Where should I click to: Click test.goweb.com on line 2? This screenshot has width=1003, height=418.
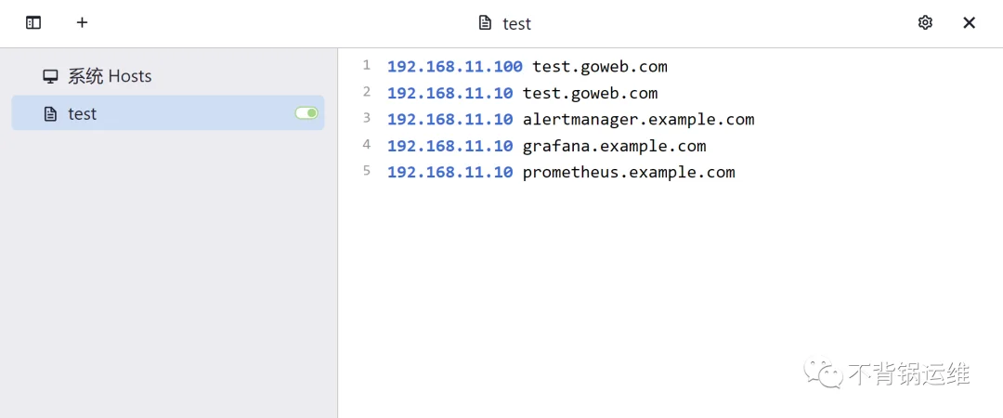point(590,94)
